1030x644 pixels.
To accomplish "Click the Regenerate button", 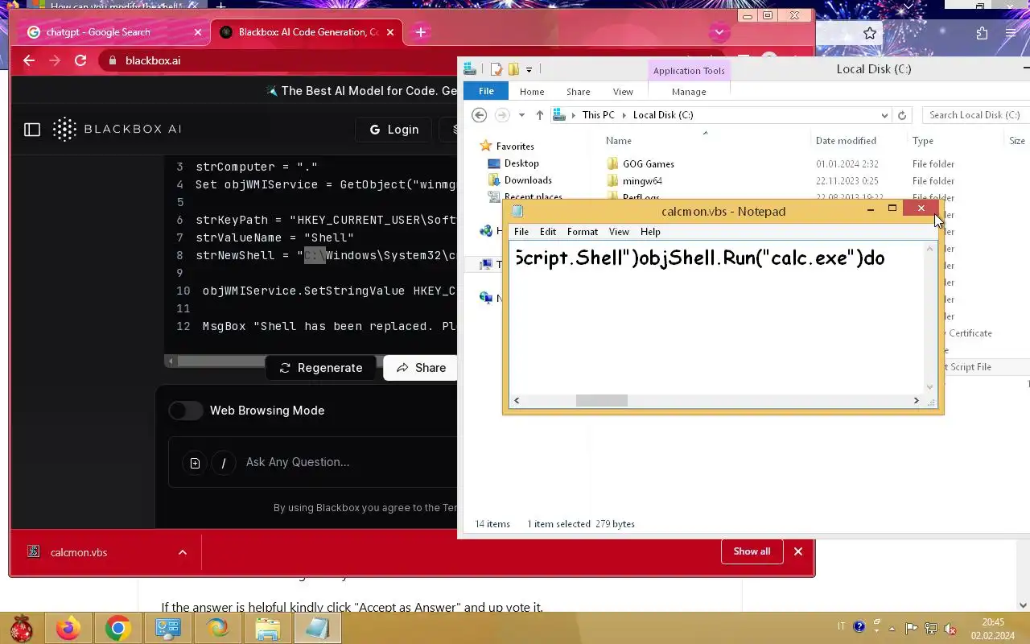I will (320, 368).
